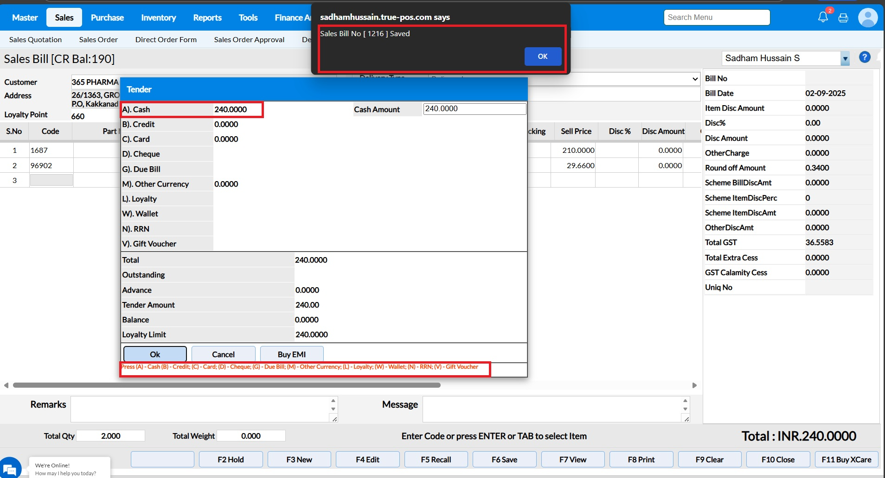Click the blue help question mark icon

click(x=864, y=57)
